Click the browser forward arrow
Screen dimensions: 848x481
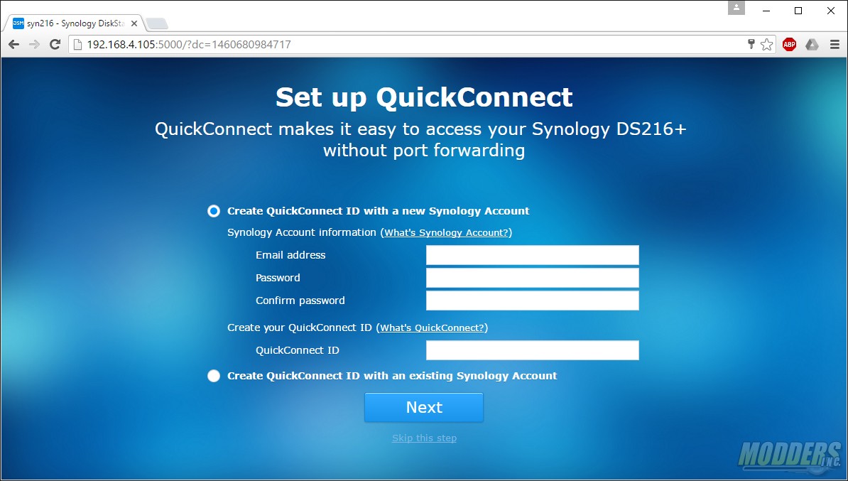click(34, 44)
